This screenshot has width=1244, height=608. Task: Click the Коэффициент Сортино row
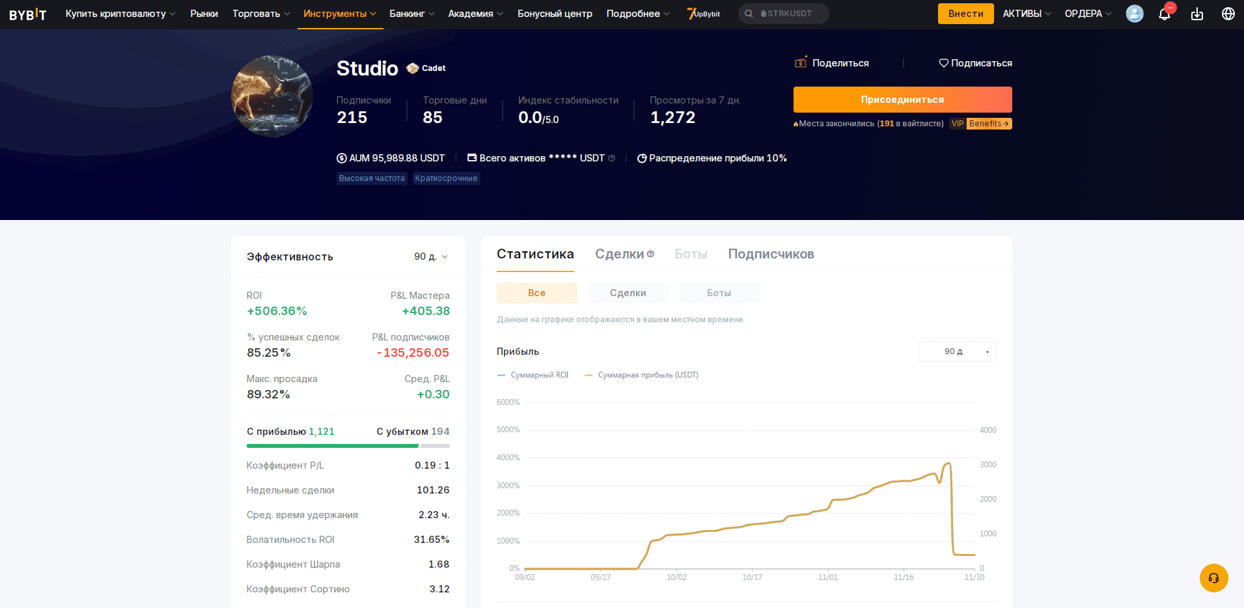click(x=348, y=589)
